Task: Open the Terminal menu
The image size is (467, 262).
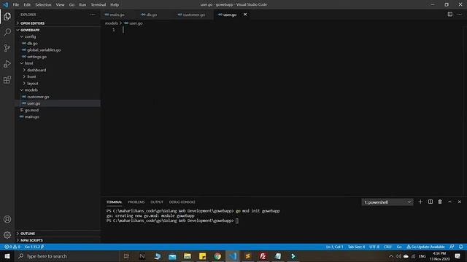Action: click(99, 4)
